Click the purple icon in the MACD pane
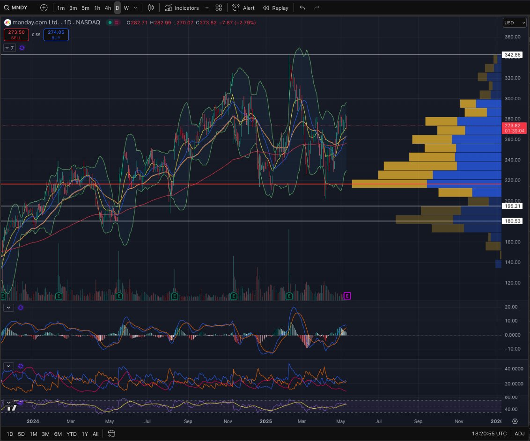Viewport: 530px width, 441px height. click(21, 308)
